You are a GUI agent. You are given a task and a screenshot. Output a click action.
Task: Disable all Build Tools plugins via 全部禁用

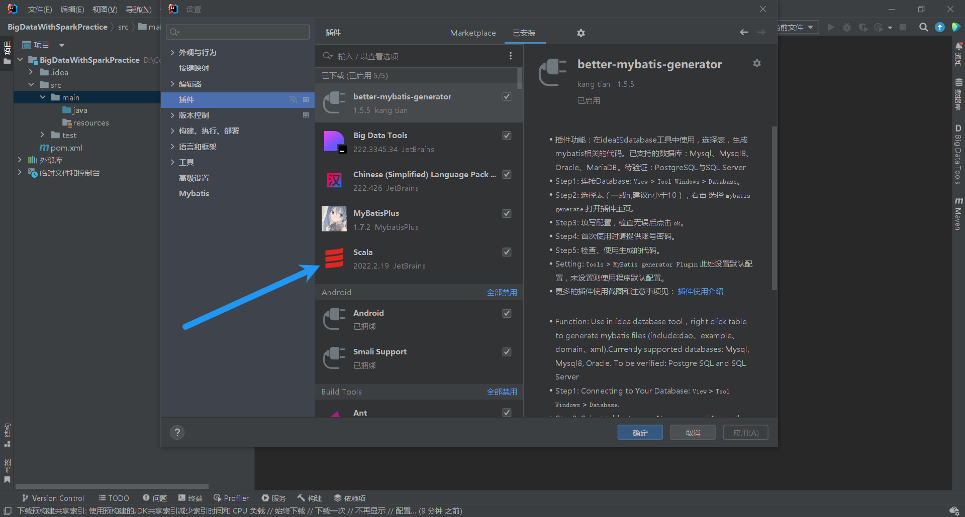[x=502, y=392]
